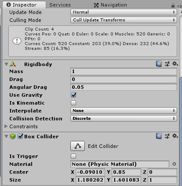Click the Size X value field

[90, 180]
